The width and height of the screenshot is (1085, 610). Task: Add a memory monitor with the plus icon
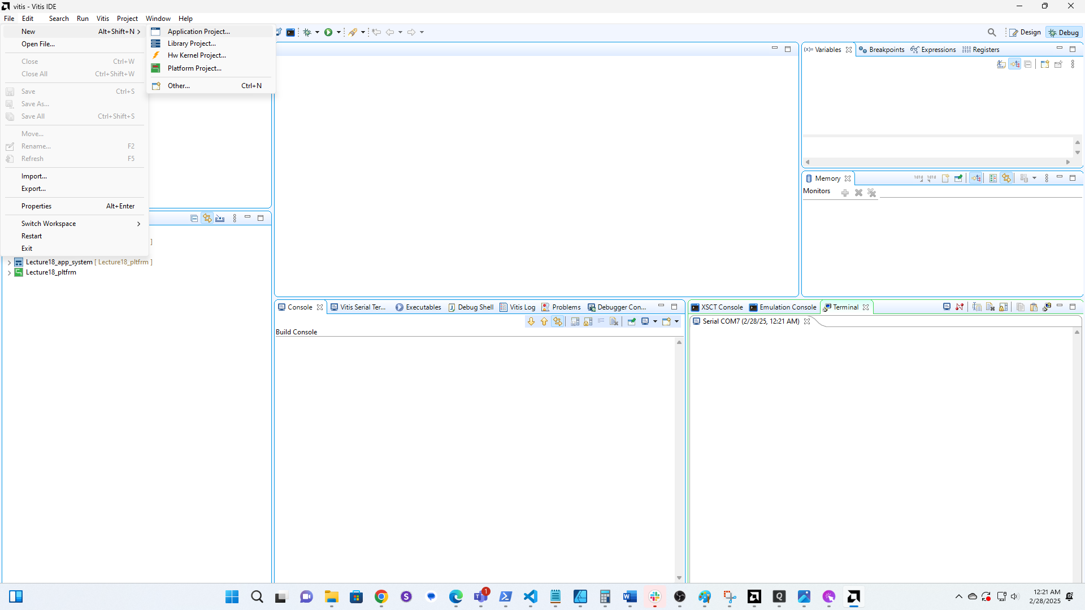pos(845,193)
